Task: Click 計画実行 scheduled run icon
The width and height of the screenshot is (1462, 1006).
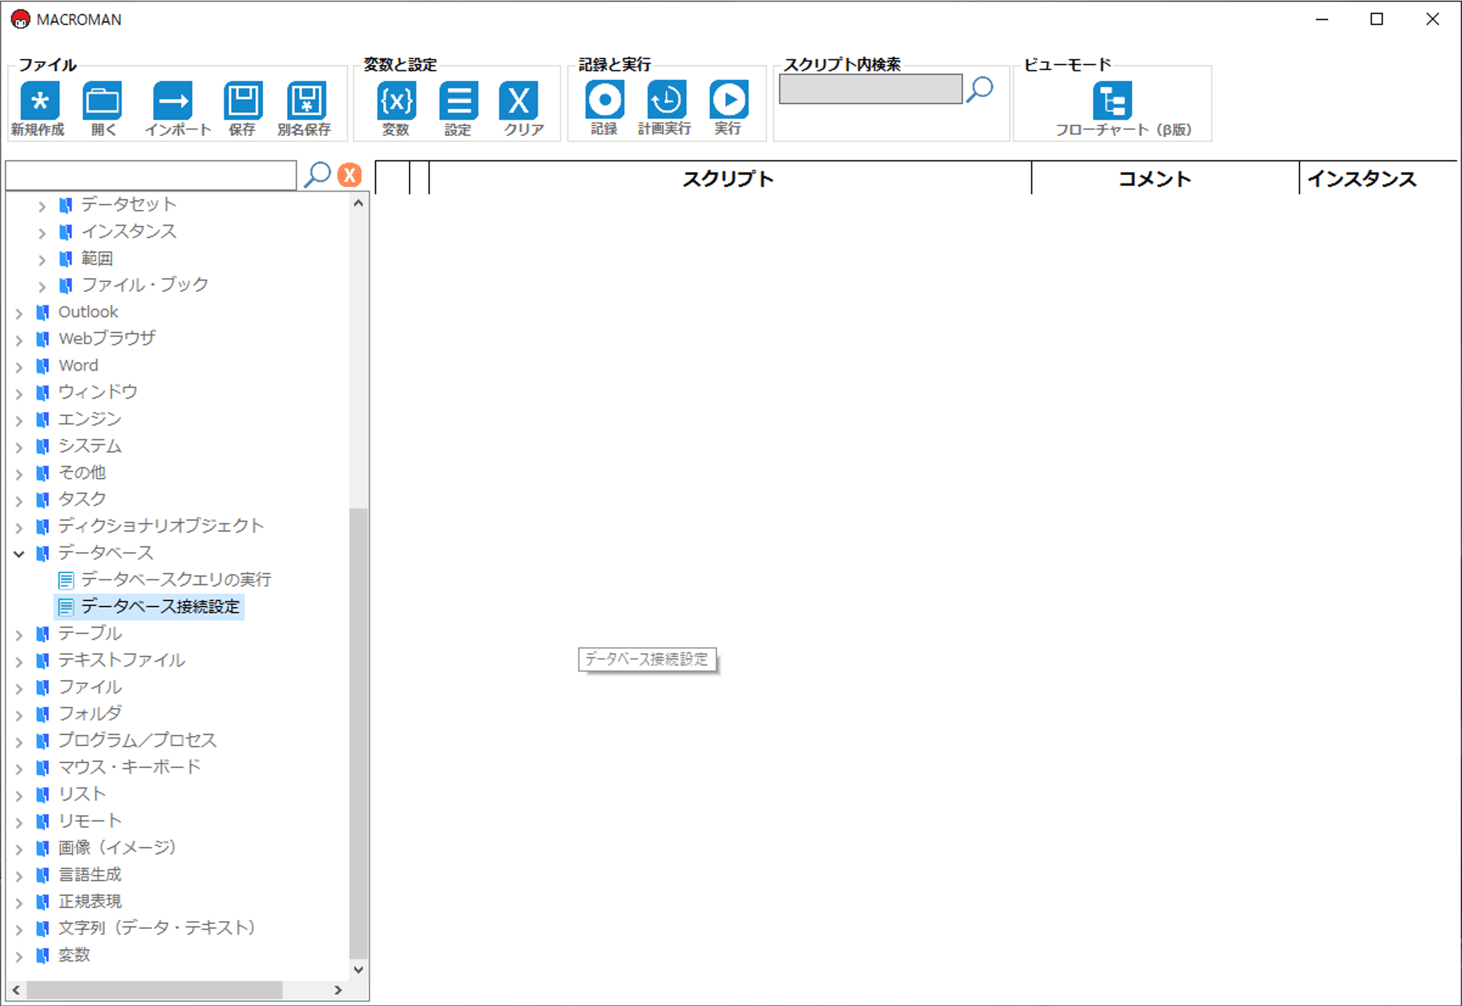Action: pyautogui.click(x=666, y=100)
